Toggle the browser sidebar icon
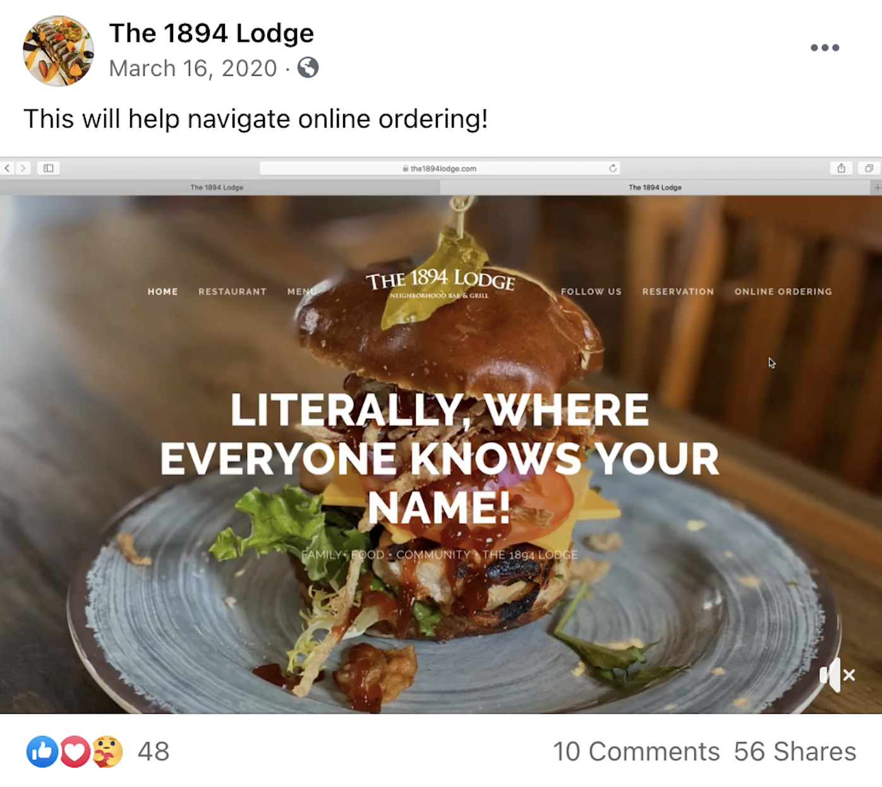This screenshot has width=882, height=787. [x=49, y=168]
